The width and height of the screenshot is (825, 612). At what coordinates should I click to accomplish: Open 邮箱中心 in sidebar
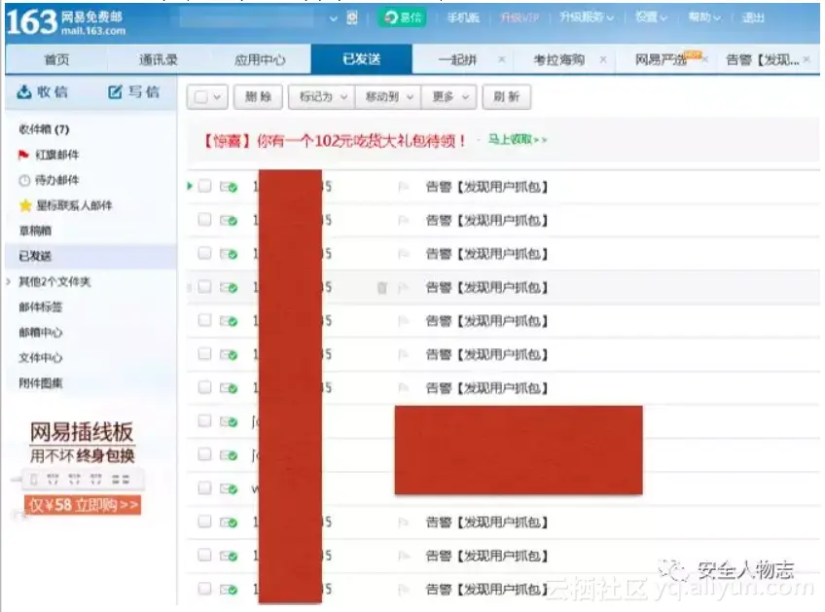click(41, 333)
